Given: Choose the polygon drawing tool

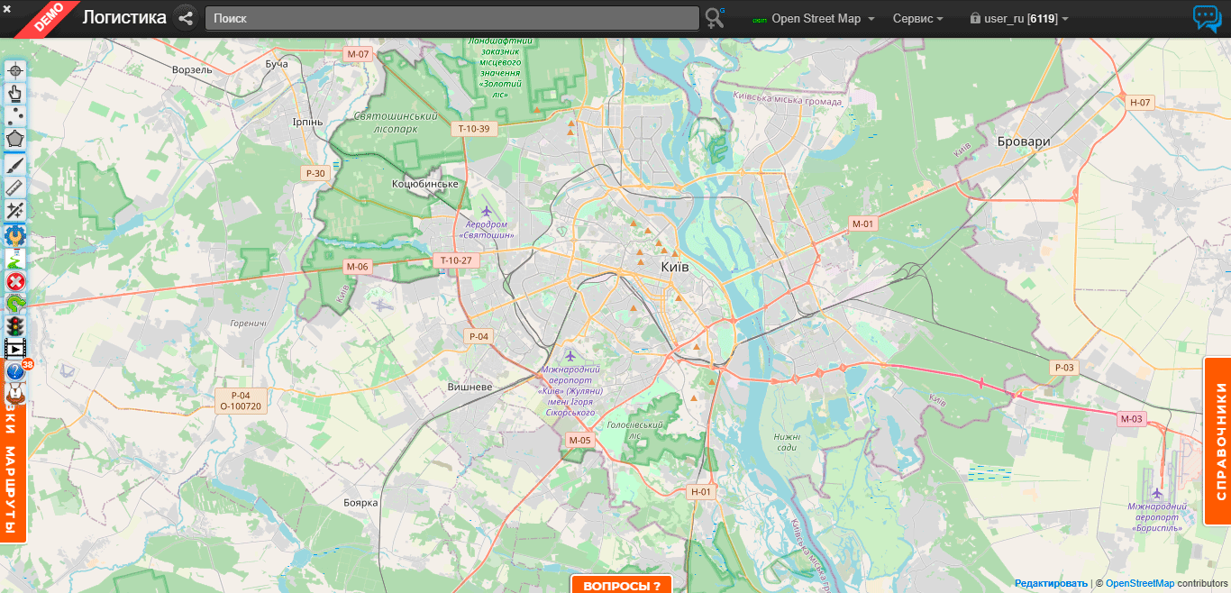Looking at the screenshot, I should click(15, 139).
